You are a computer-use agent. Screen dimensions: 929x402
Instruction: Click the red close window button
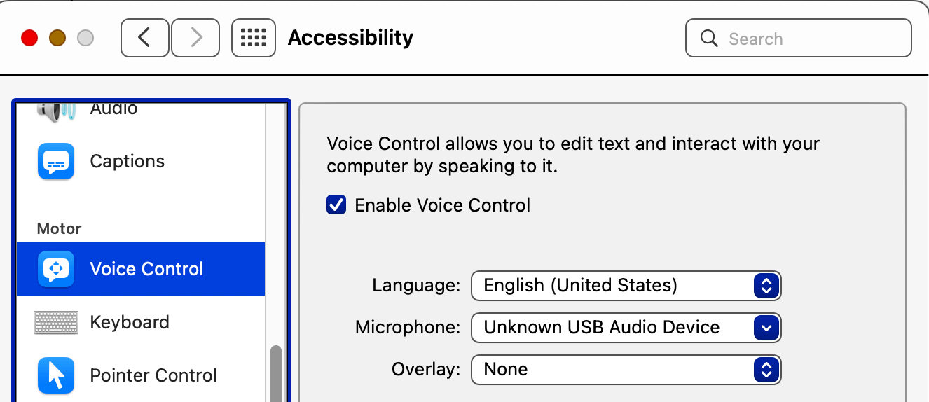[x=29, y=38]
